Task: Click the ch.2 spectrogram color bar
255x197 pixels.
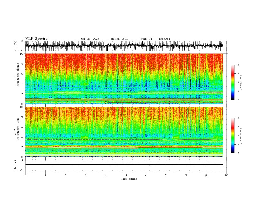Action: pos(233,136)
